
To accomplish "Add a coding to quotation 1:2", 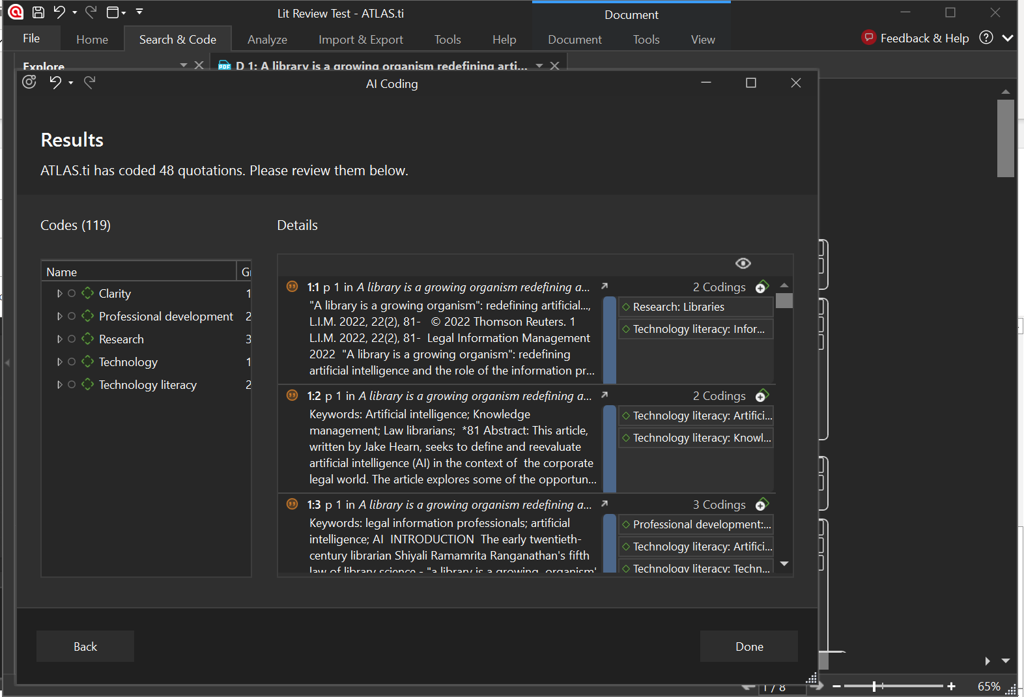I will point(761,396).
